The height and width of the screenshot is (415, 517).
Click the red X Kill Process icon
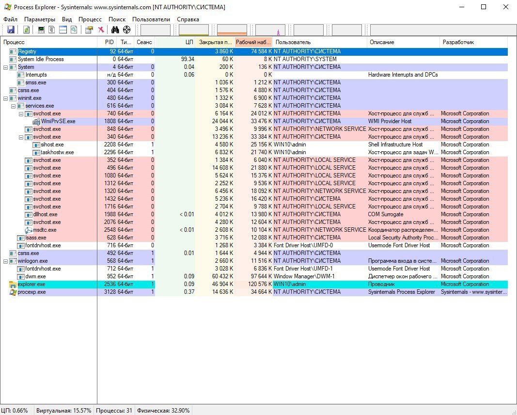point(101,30)
